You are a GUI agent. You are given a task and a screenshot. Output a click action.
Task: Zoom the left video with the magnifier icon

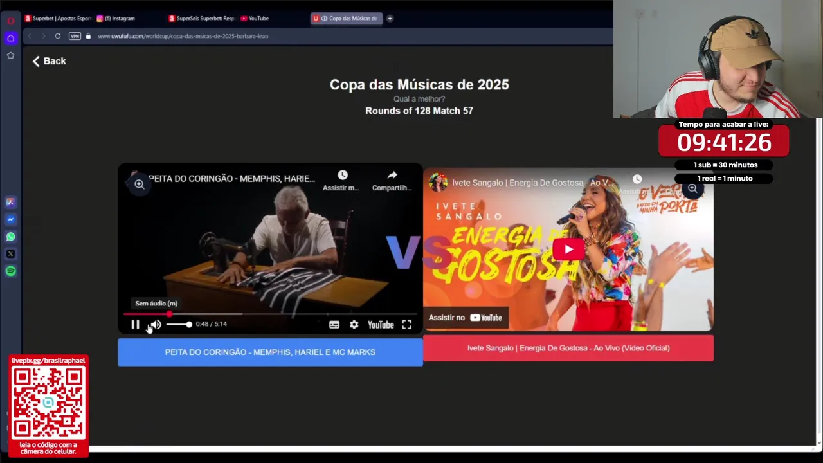click(139, 185)
